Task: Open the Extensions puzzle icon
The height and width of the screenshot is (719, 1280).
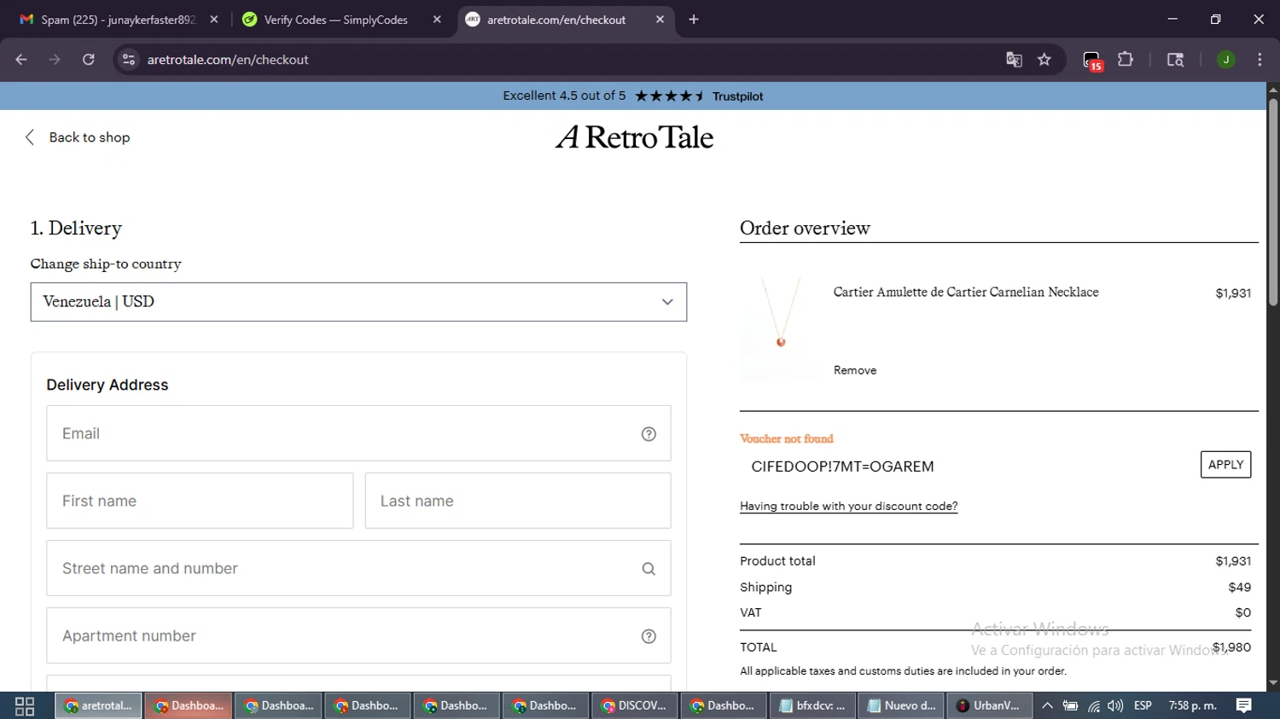Action: pyautogui.click(x=1126, y=60)
